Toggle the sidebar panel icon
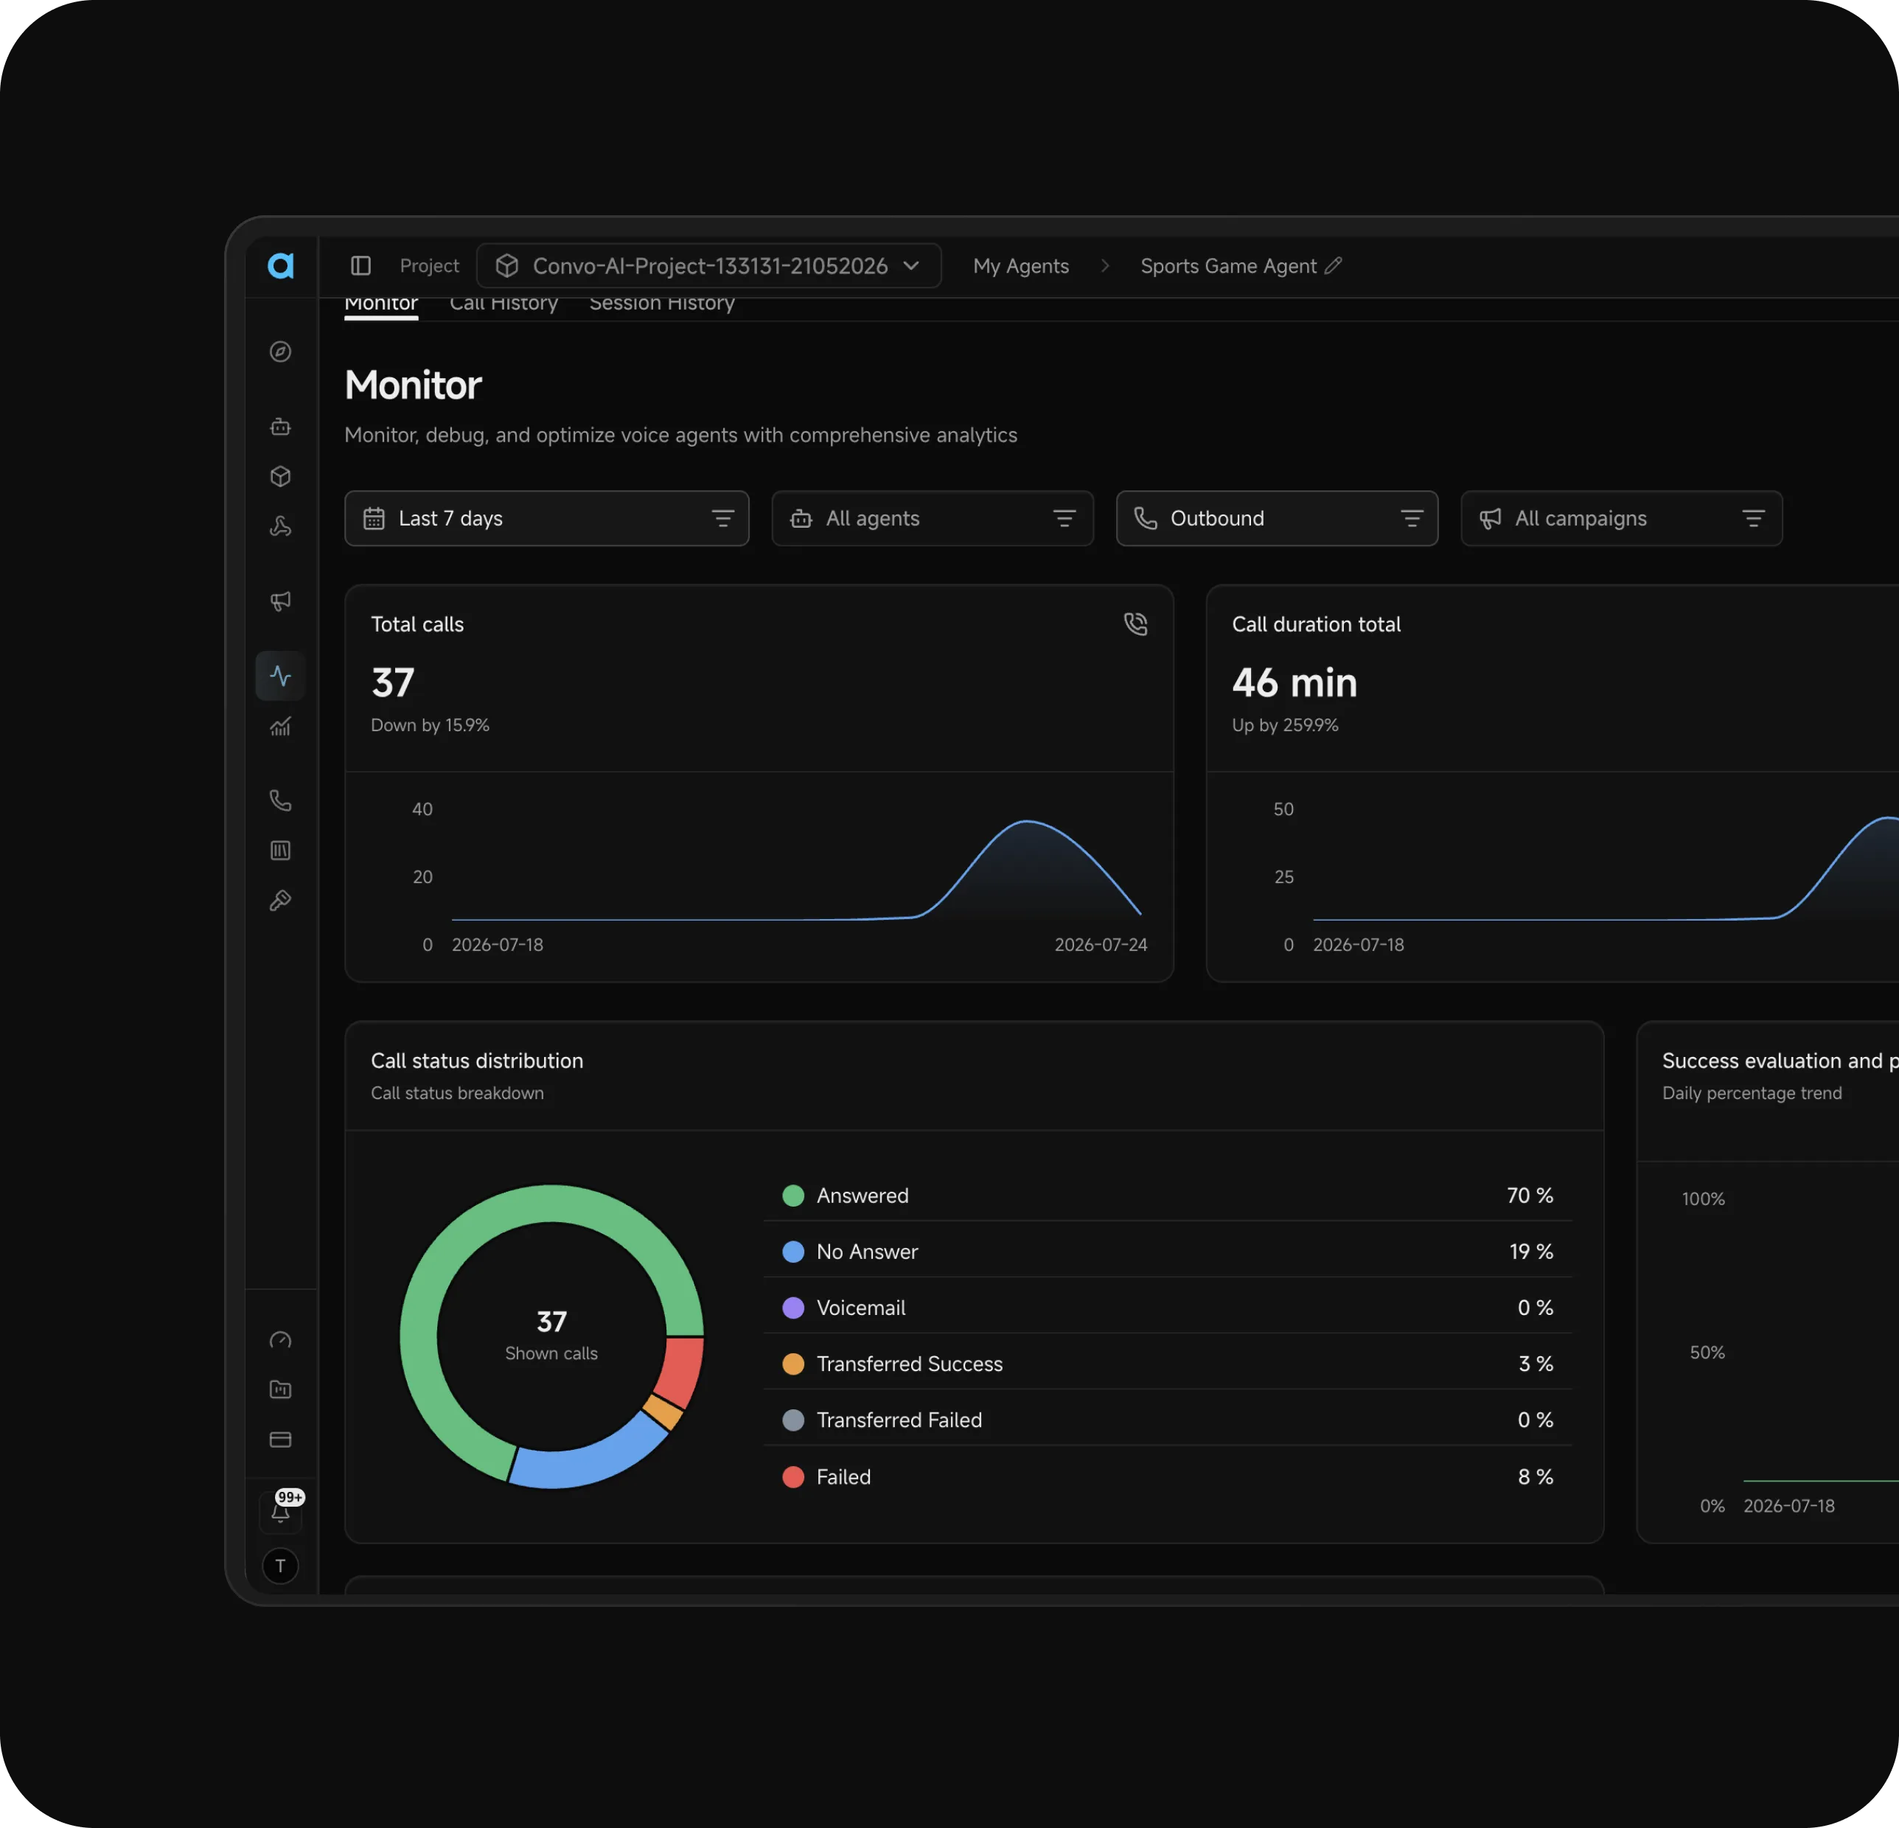1899x1828 pixels. tap(361, 265)
